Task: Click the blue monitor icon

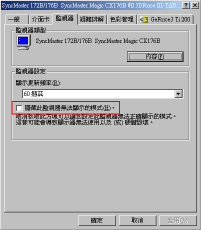Action: coord(24,42)
